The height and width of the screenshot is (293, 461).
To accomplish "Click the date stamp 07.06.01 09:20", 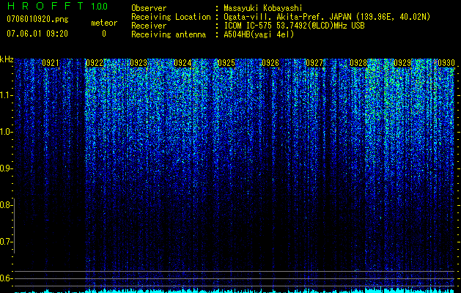I will point(37,34).
